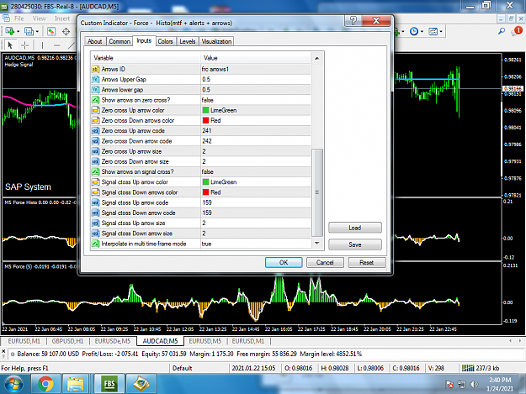Viewport: 526px width, 394px height.
Task: Click Signal cross Up arrow color LimeGreen swatch
Action: (x=205, y=181)
